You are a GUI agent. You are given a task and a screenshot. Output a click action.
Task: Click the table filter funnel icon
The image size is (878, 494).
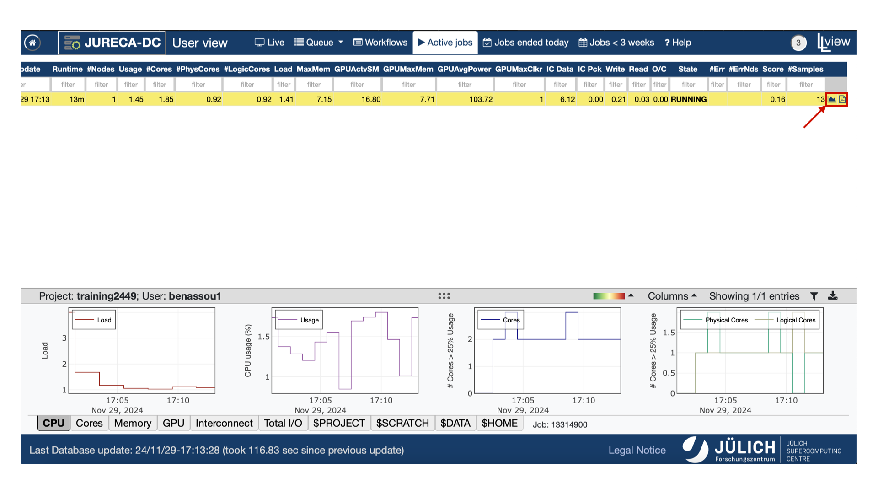pos(814,296)
